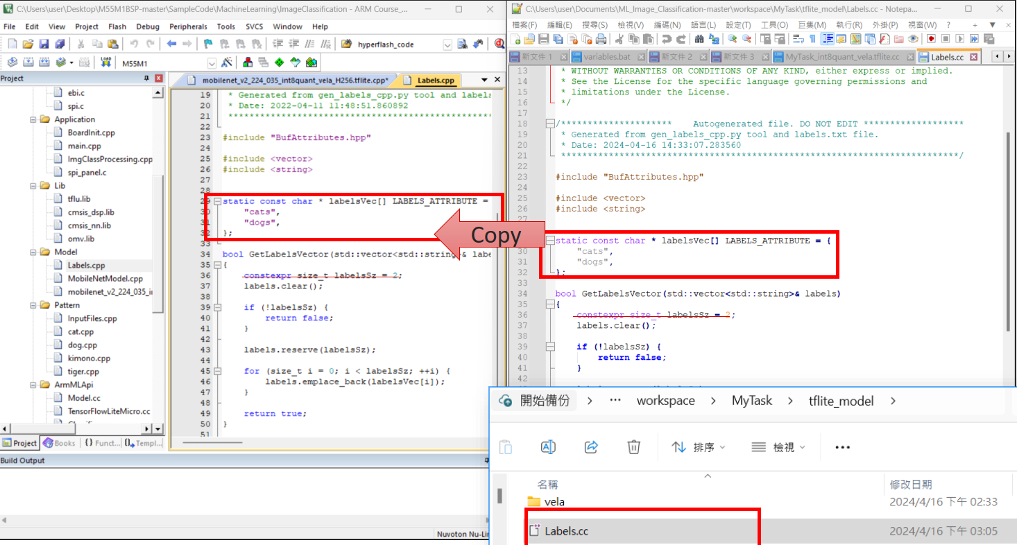Collapse the Application folder in project tree

(x=34, y=119)
